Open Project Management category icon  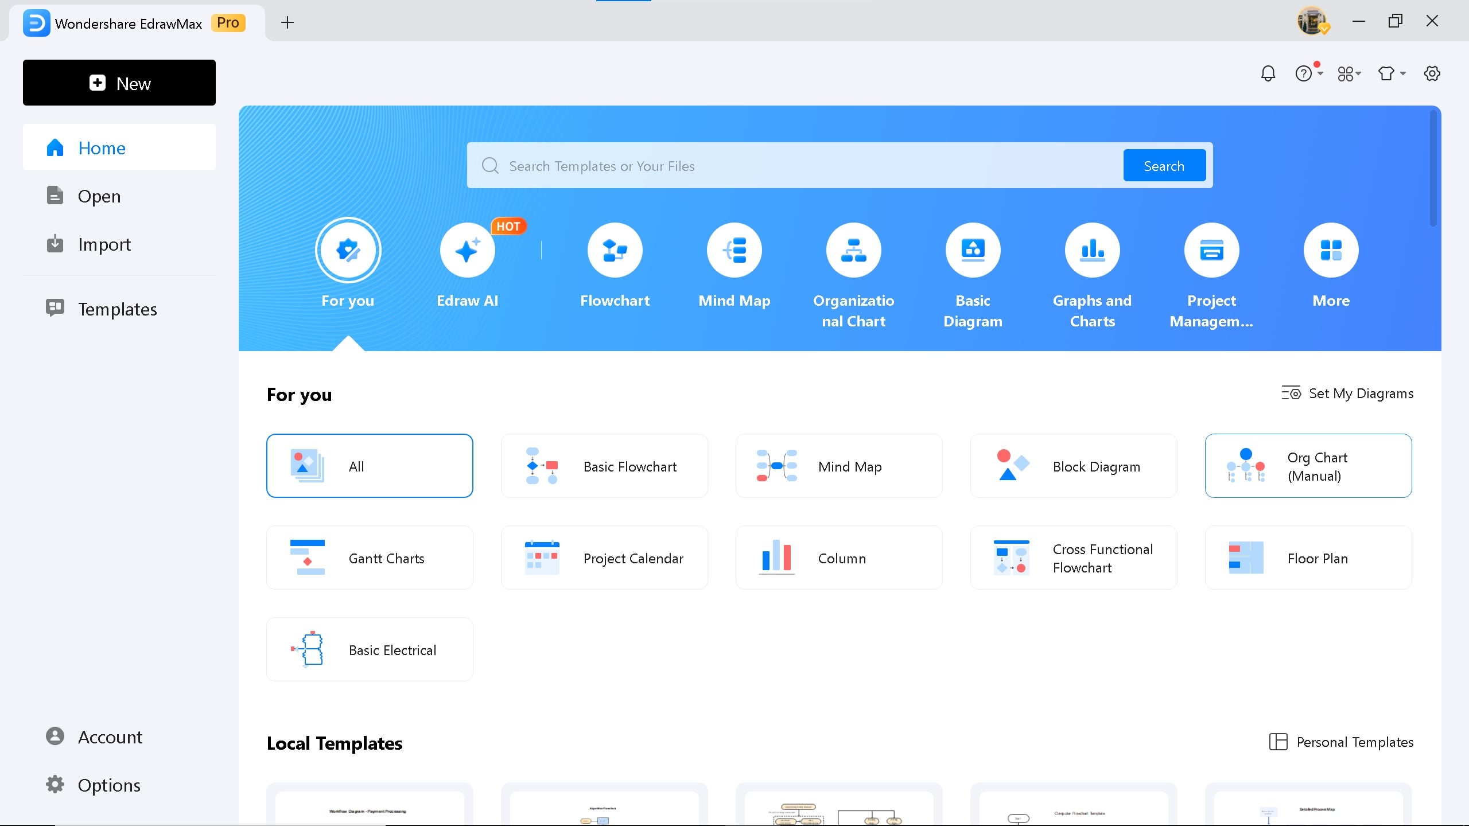click(1211, 250)
